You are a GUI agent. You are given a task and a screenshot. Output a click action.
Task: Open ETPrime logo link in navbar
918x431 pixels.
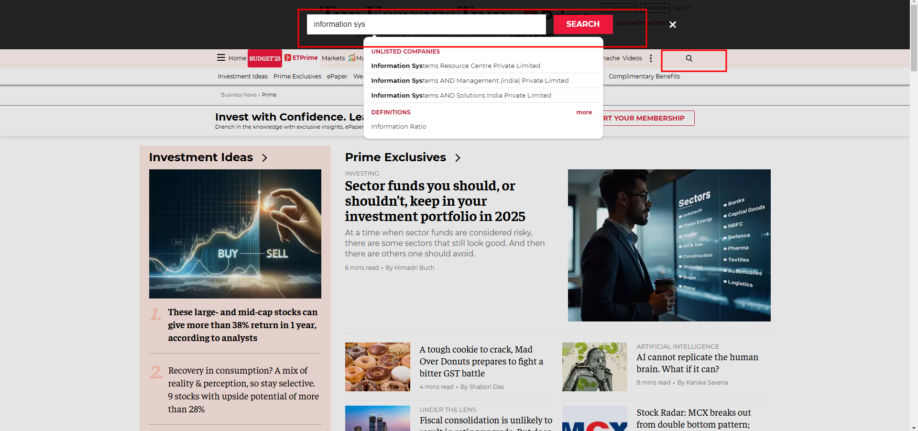click(x=301, y=58)
